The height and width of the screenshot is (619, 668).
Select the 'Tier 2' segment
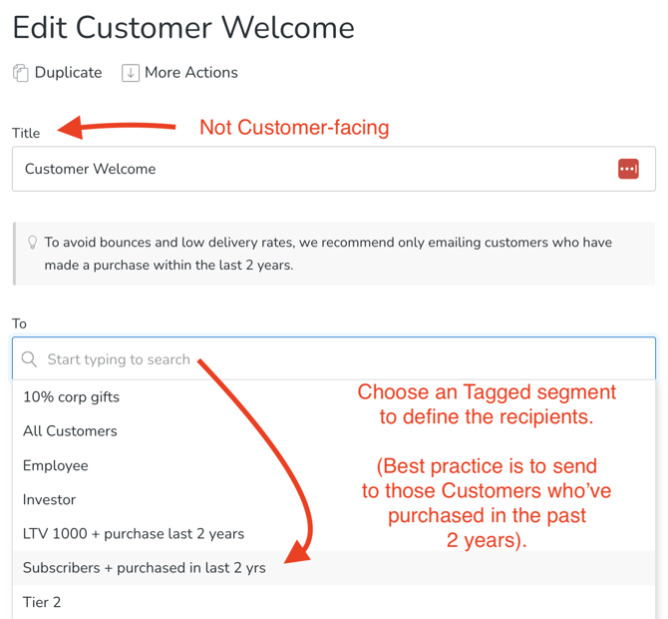(x=42, y=602)
